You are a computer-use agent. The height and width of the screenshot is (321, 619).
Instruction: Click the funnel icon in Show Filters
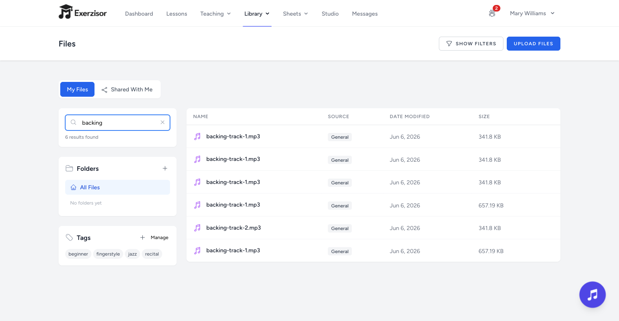[x=449, y=44]
